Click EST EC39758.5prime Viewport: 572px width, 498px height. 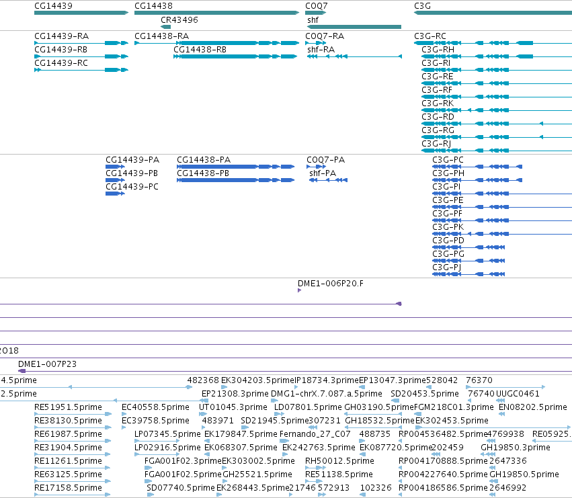click(155, 421)
